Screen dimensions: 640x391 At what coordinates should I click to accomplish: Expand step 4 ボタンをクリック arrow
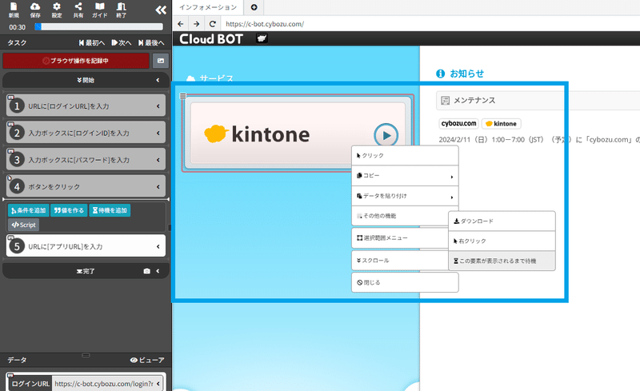[158, 187]
